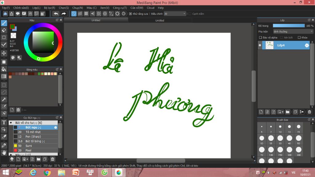Select the Tô mờ nhạt brush
Viewport: 315px width, 177px height.
click(x=35, y=132)
